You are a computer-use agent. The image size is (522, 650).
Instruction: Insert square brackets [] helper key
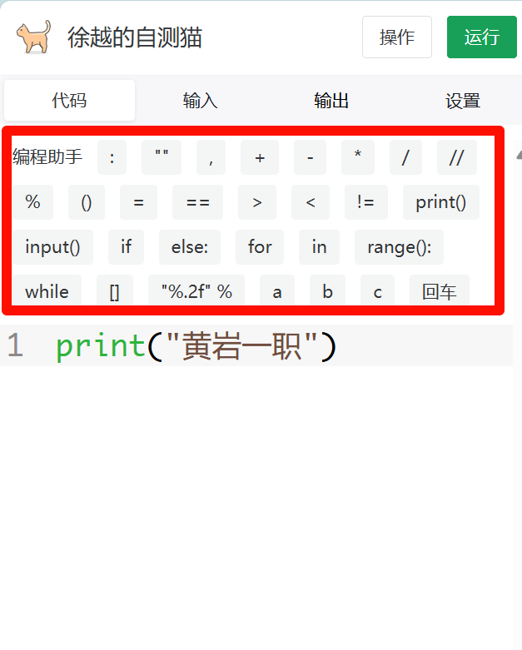click(x=115, y=292)
